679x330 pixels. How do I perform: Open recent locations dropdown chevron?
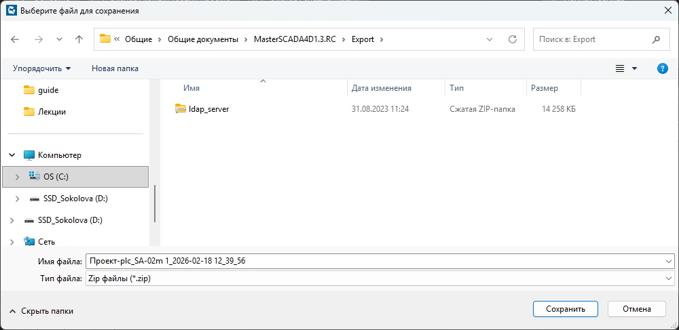[59, 39]
